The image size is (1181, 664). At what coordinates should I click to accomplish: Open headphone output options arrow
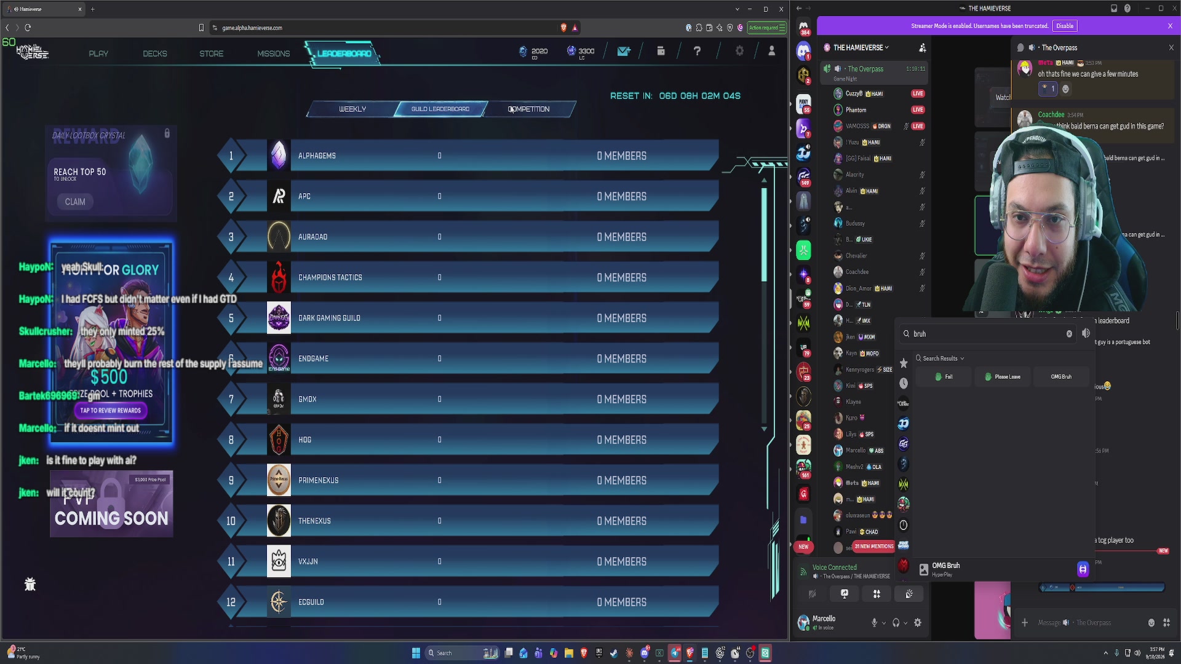(x=905, y=623)
